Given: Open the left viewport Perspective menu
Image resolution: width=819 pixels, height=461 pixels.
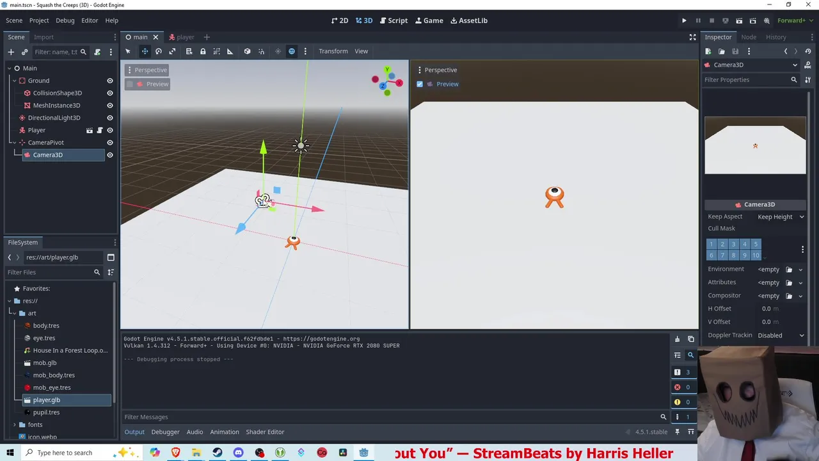Looking at the screenshot, I should pyautogui.click(x=147, y=70).
